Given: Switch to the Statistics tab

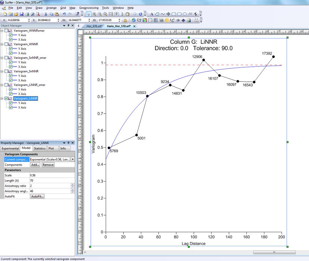Looking at the screenshot, I should coord(40,148).
